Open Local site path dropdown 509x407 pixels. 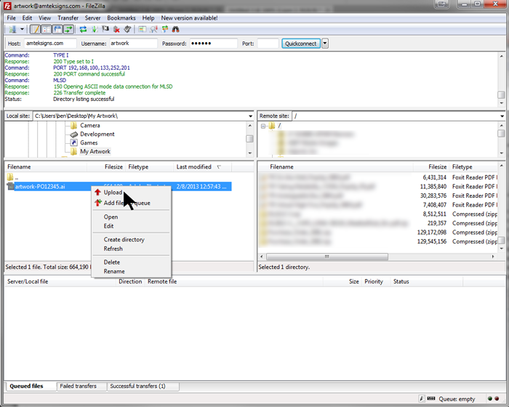250,116
